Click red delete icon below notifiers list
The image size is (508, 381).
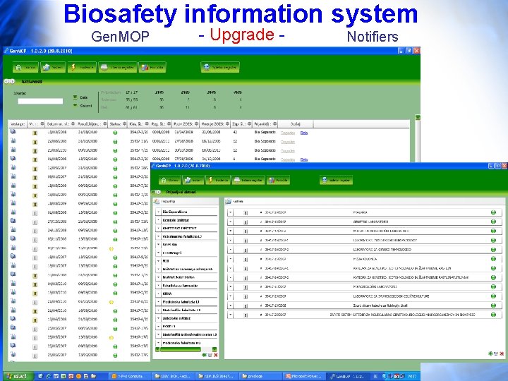pos(216,355)
